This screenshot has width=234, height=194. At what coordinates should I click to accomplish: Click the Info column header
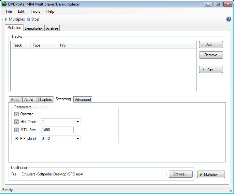coord(127,45)
